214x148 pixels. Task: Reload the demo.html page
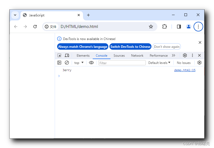35,27
